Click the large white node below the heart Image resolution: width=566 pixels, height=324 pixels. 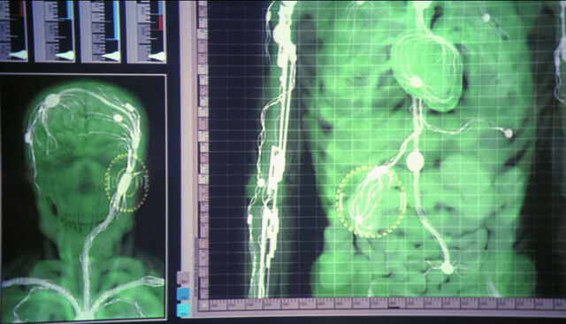[415, 161]
